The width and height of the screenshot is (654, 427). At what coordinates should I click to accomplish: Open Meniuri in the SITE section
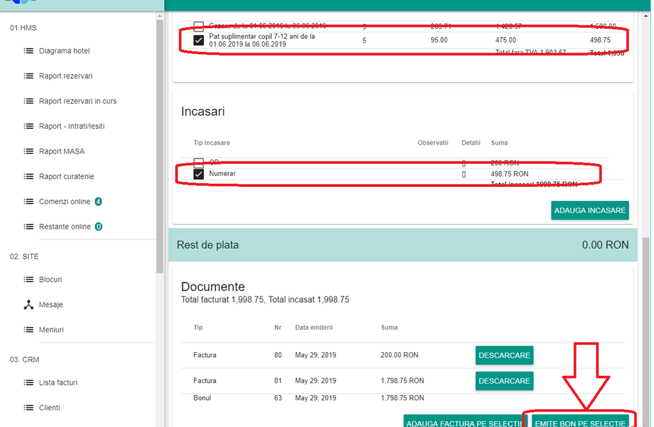[51, 330]
